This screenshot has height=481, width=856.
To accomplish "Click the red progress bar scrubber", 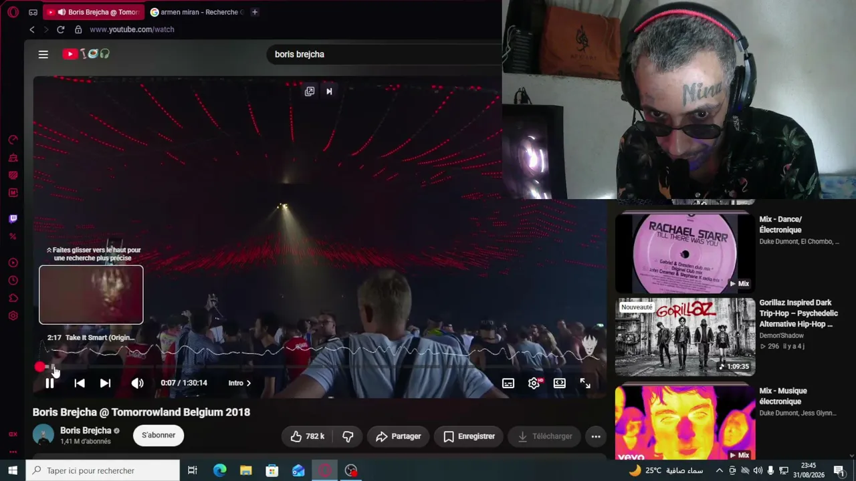I will tap(39, 367).
